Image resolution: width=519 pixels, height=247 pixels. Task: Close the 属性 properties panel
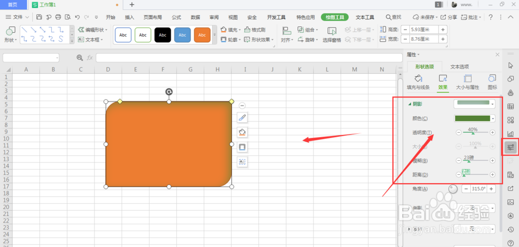click(497, 54)
